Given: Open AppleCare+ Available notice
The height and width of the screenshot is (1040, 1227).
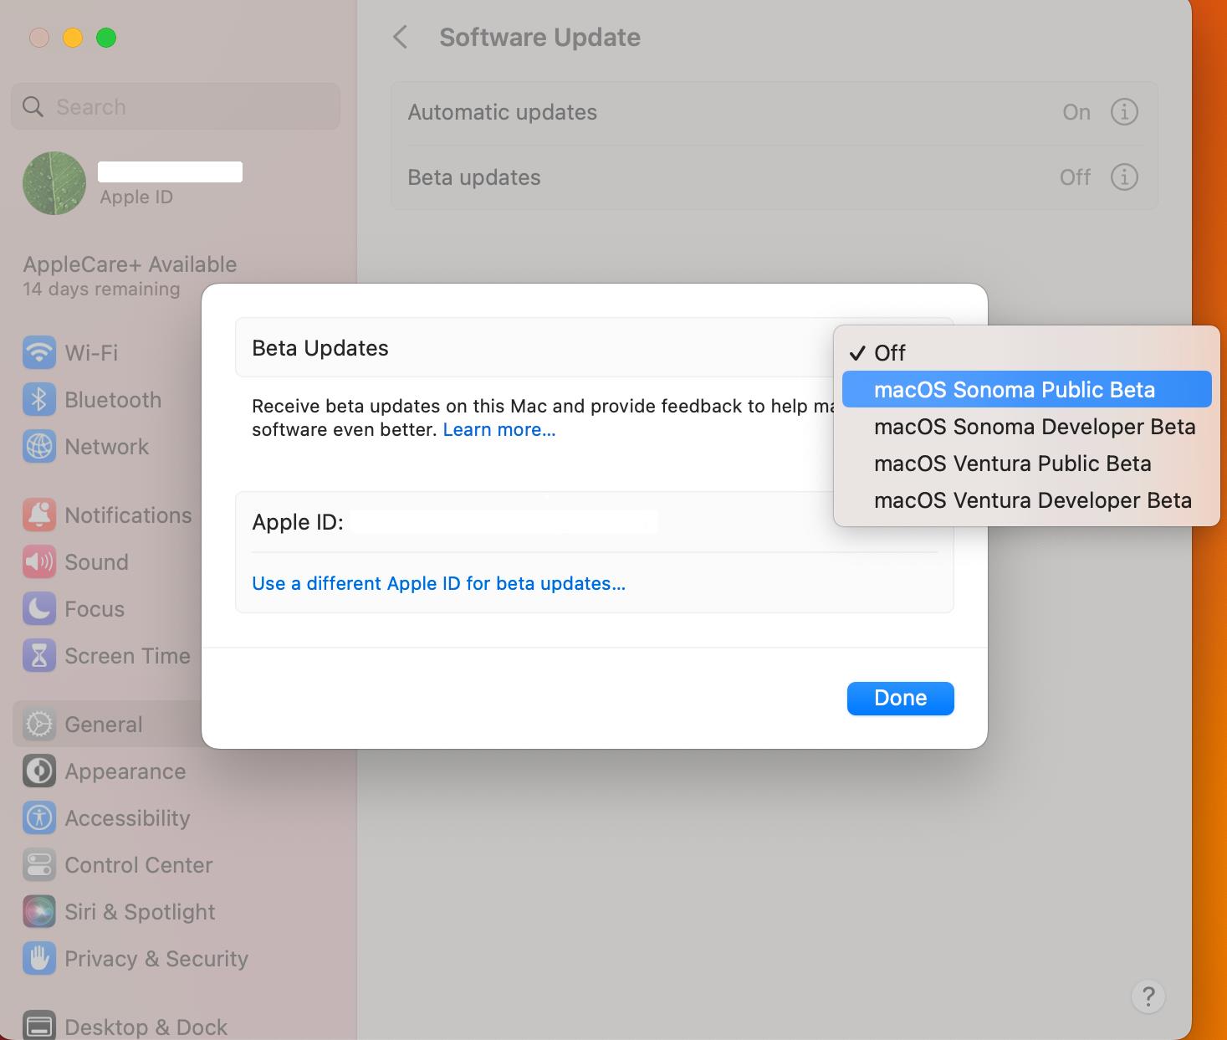Looking at the screenshot, I should (x=130, y=275).
